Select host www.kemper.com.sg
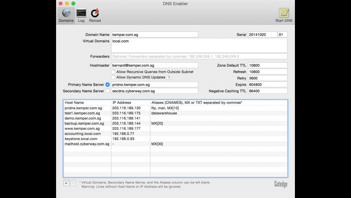Screen dimensions: 351x198 coord(82,128)
